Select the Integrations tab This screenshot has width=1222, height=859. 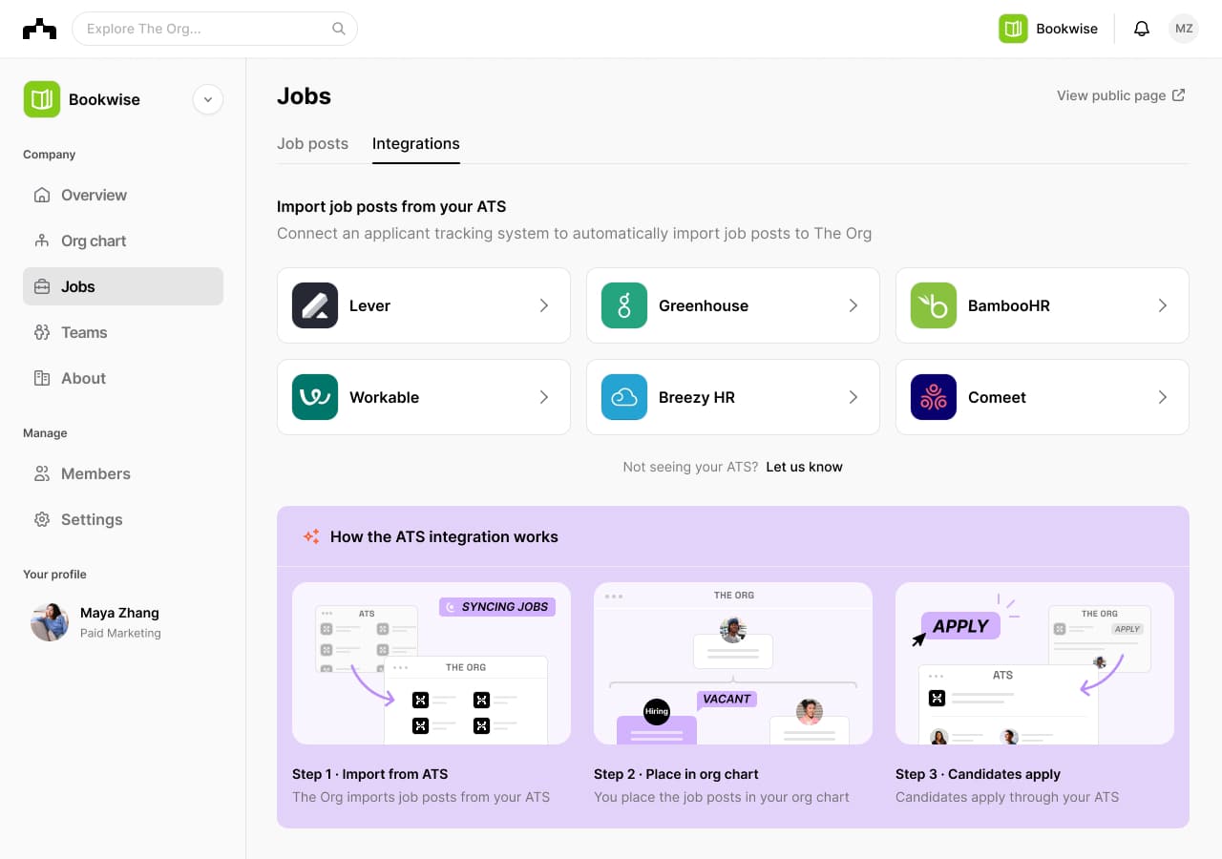(x=415, y=144)
